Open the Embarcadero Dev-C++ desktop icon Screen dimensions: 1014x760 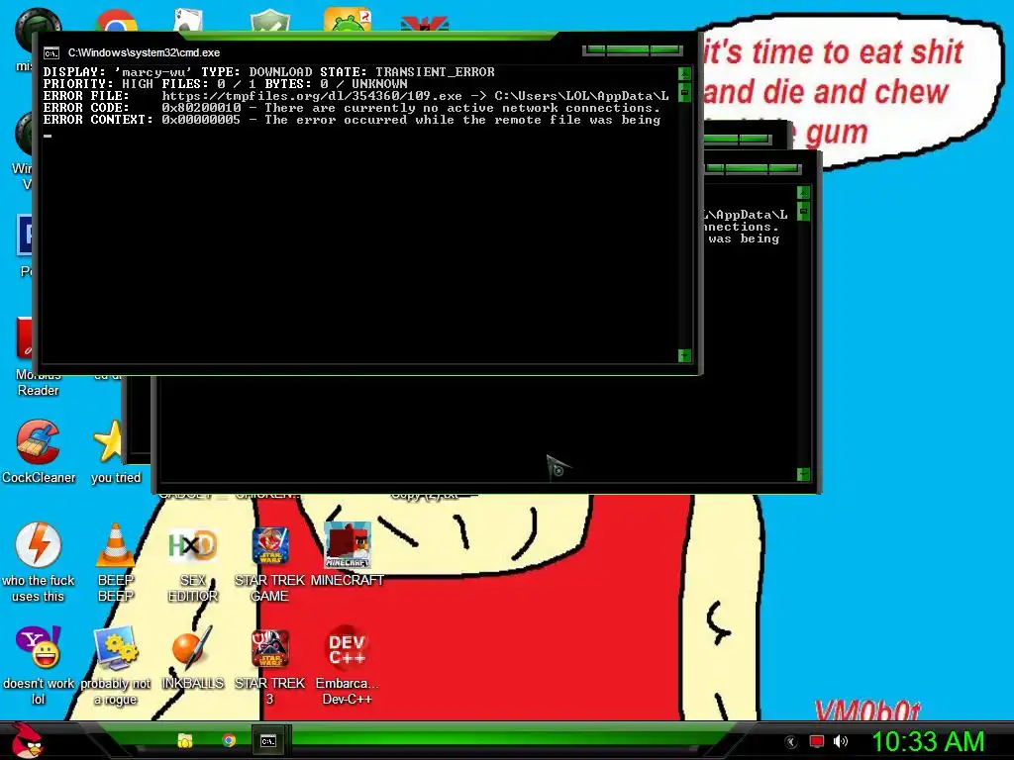pos(348,648)
